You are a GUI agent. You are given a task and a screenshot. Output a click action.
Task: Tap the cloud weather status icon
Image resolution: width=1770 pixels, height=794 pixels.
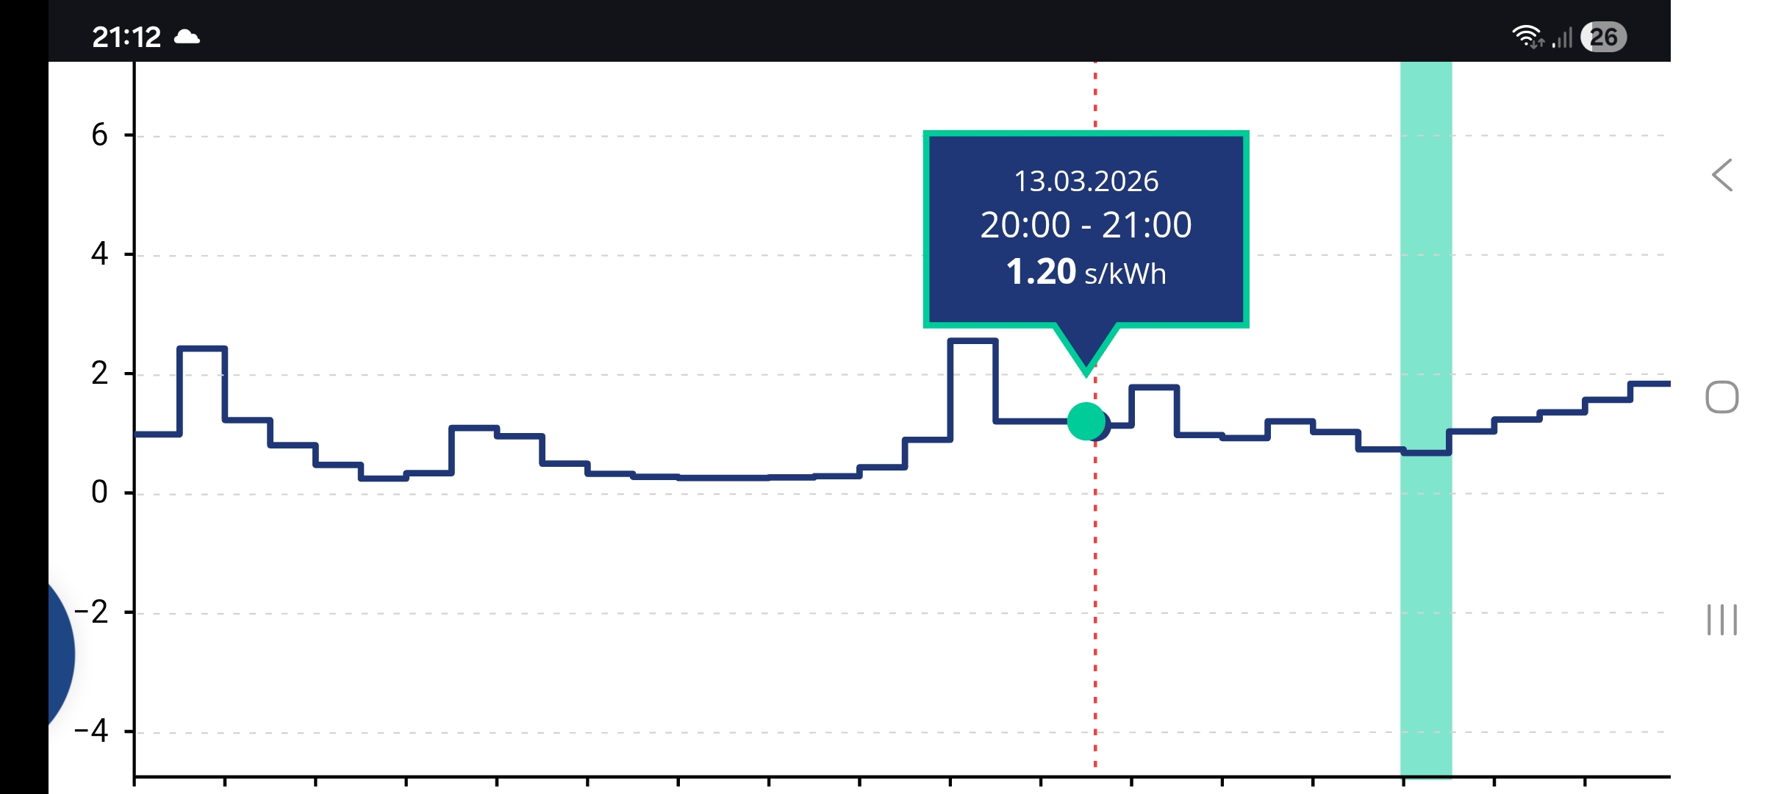187,37
